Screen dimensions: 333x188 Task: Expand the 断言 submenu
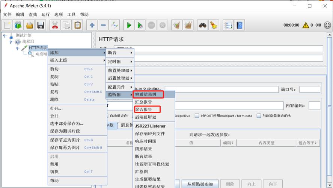click(x=120, y=53)
